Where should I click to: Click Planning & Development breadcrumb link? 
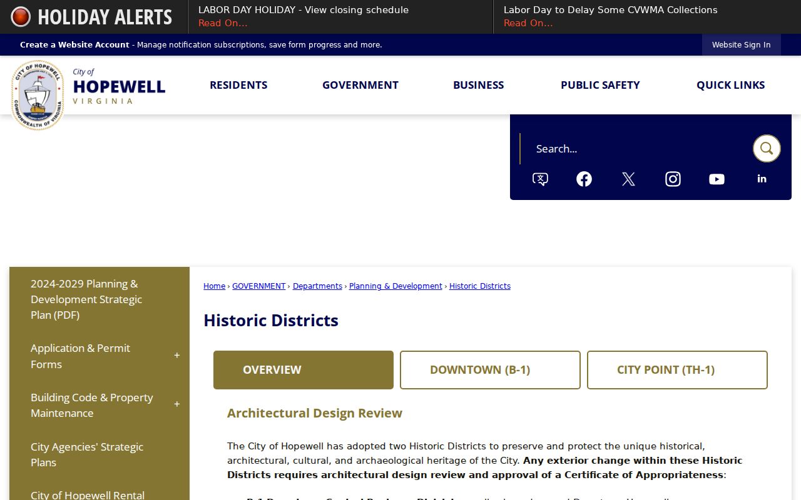pos(395,286)
